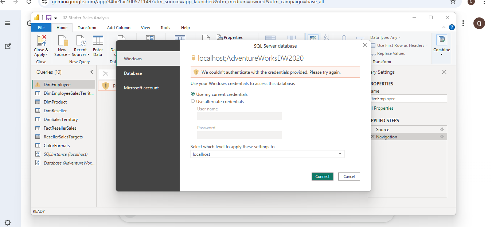Open the Recent Sources dropdown arrow
Viewport: 492px width, 227px height.
pos(89,55)
